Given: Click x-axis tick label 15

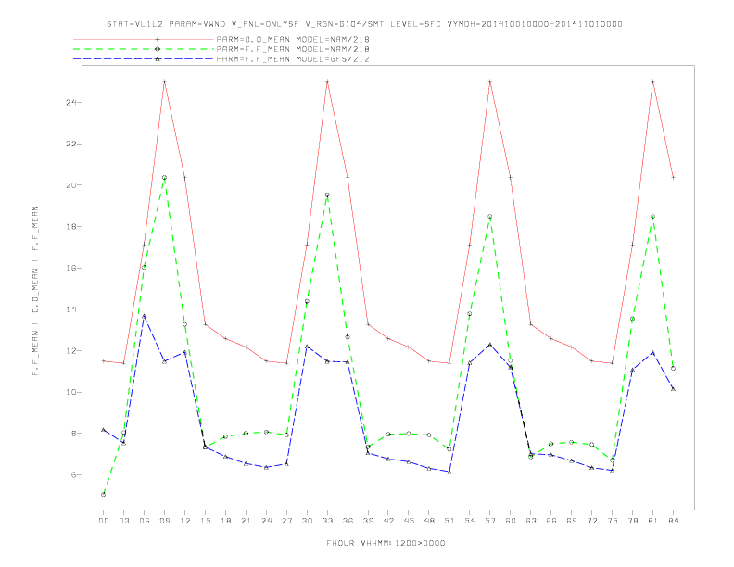Looking at the screenshot, I should tap(205, 521).
